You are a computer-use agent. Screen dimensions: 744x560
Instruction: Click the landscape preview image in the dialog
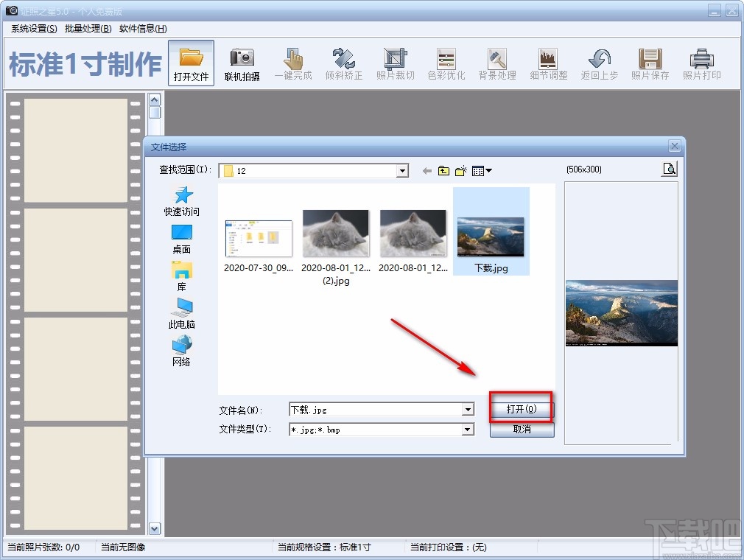click(x=622, y=312)
